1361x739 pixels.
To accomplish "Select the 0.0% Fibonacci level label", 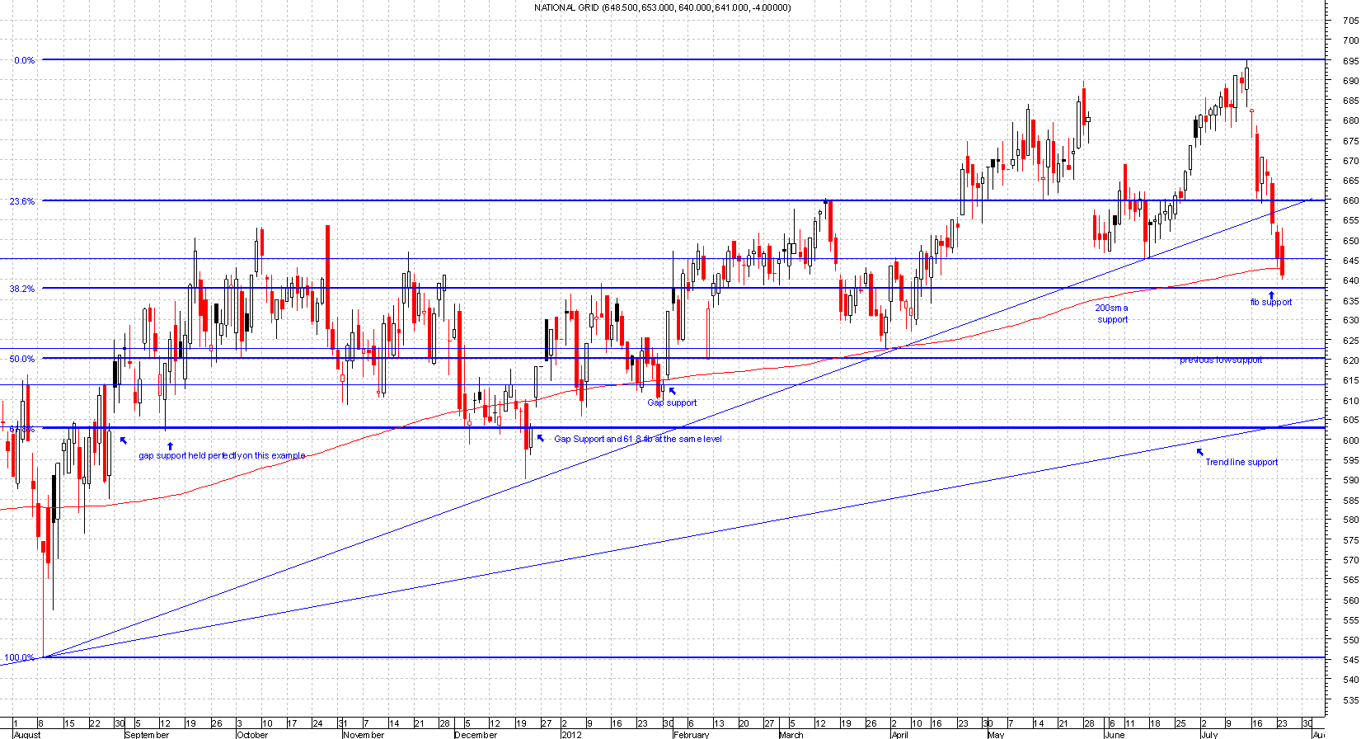I will pos(24,60).
